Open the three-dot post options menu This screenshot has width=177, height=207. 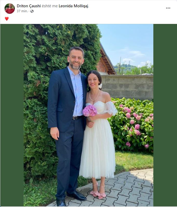pos(168,8)
